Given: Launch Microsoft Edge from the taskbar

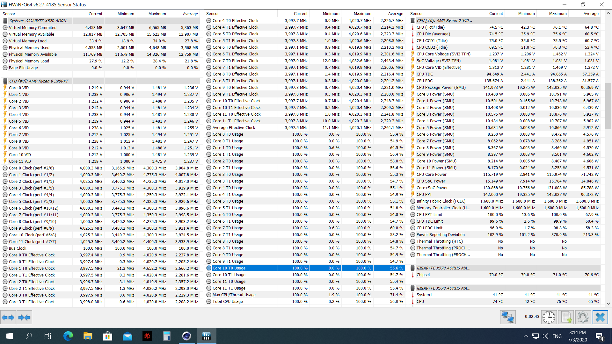Looking at the screenshot, I should (x=68, y=336).
